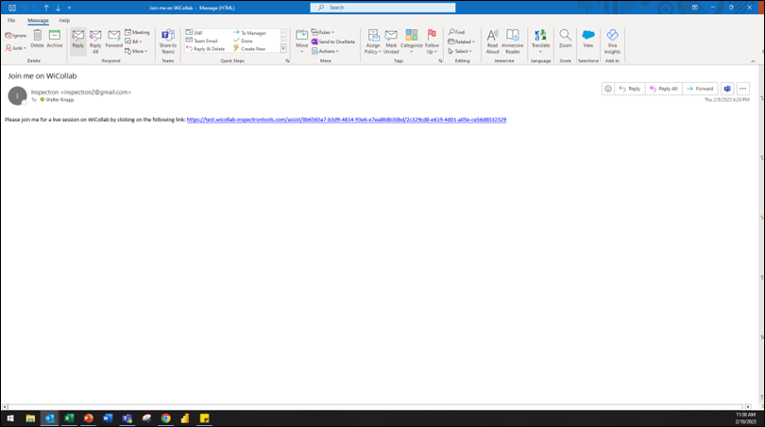Click the Delete icon in the ribbon
The width and height of the screenshot is (765, 427).
click(x=37, y=38)
